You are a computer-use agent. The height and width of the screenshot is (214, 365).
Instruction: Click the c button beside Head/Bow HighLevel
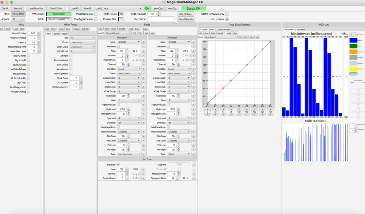143,109
